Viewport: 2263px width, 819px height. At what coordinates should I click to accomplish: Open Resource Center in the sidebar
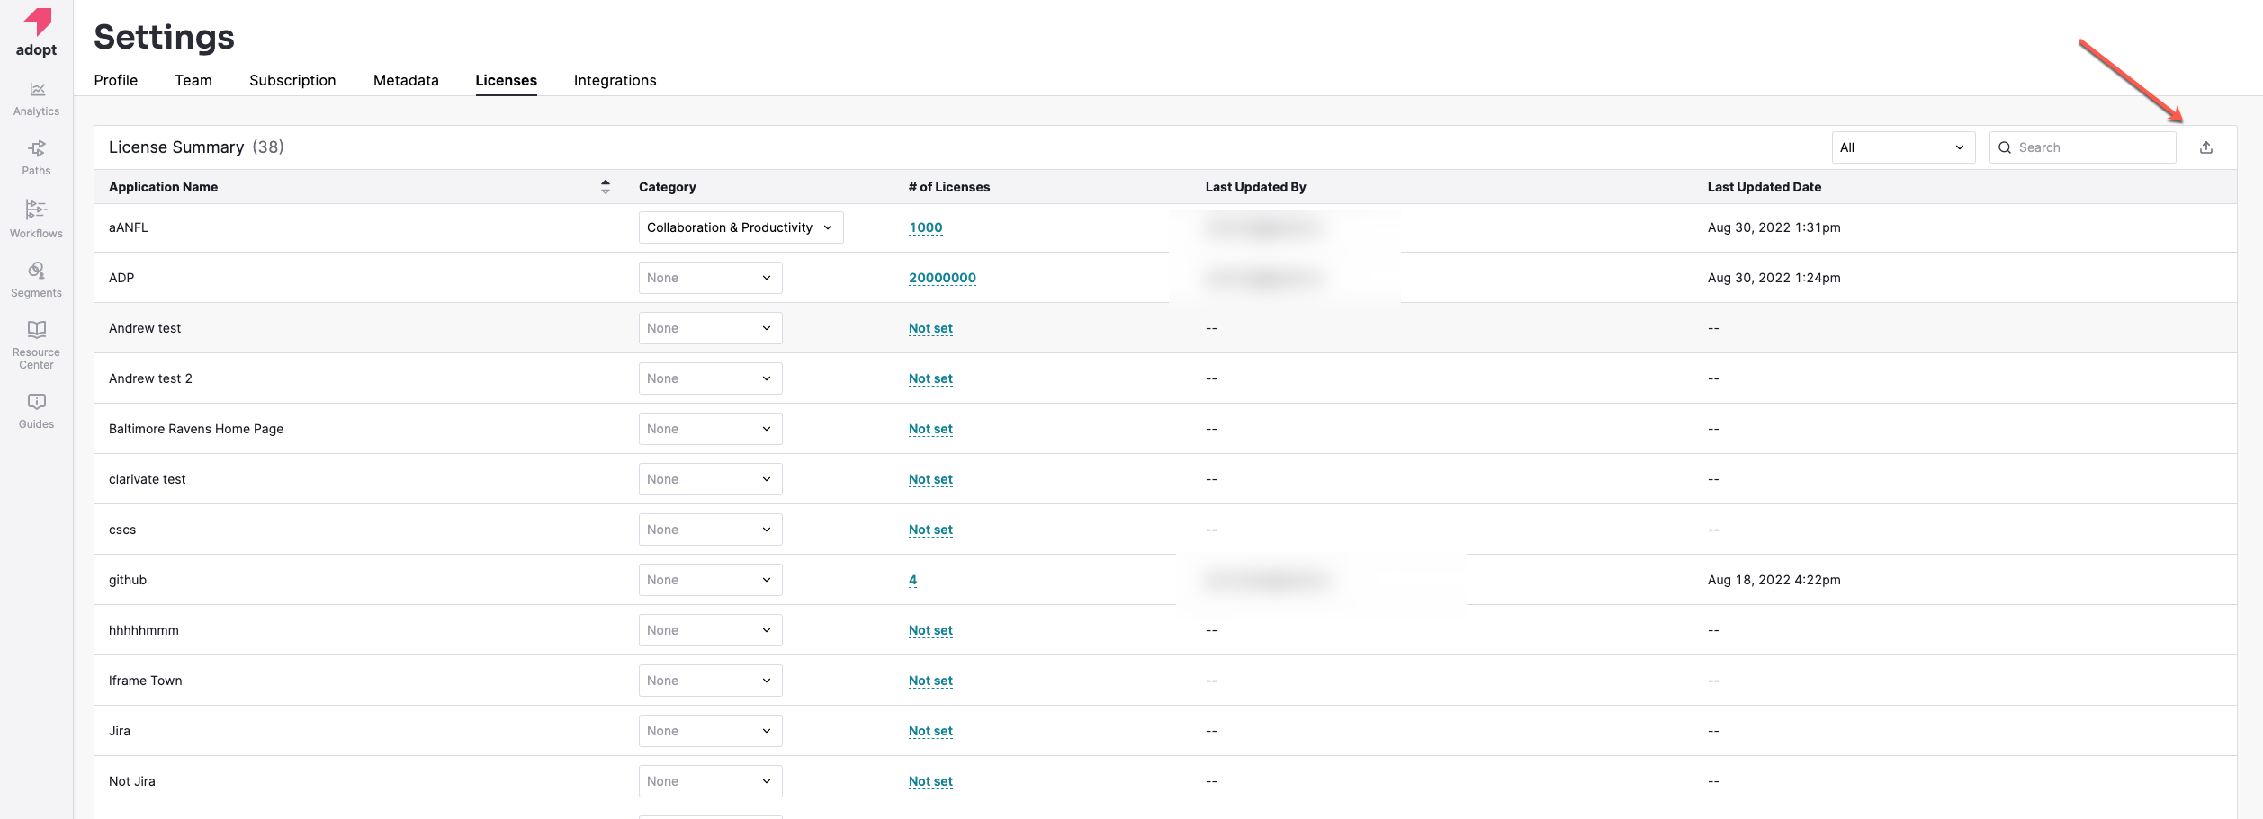(37, 345)
